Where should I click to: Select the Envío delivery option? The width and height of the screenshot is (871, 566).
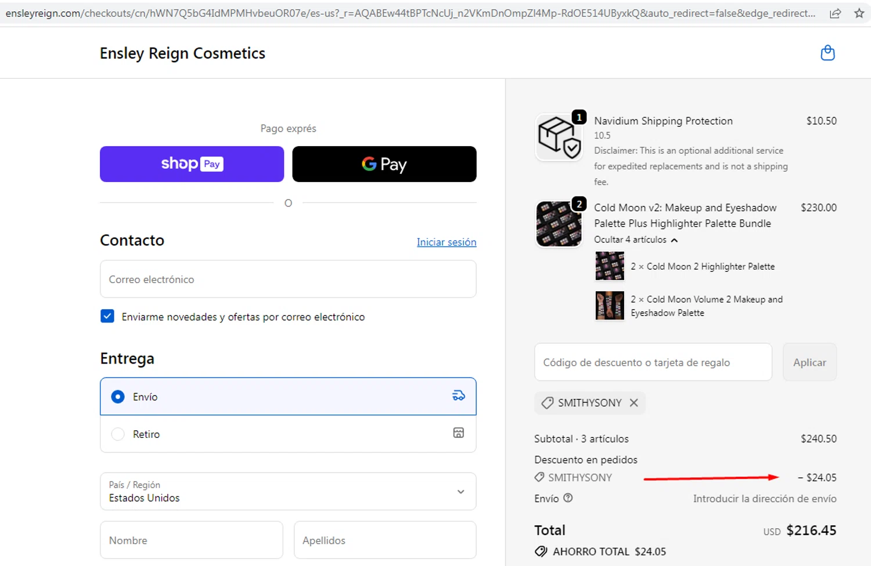point(288,397)
